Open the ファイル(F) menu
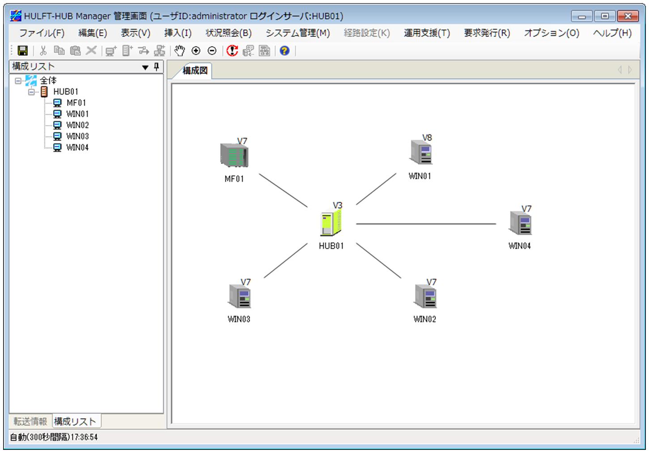 (42, 33)
